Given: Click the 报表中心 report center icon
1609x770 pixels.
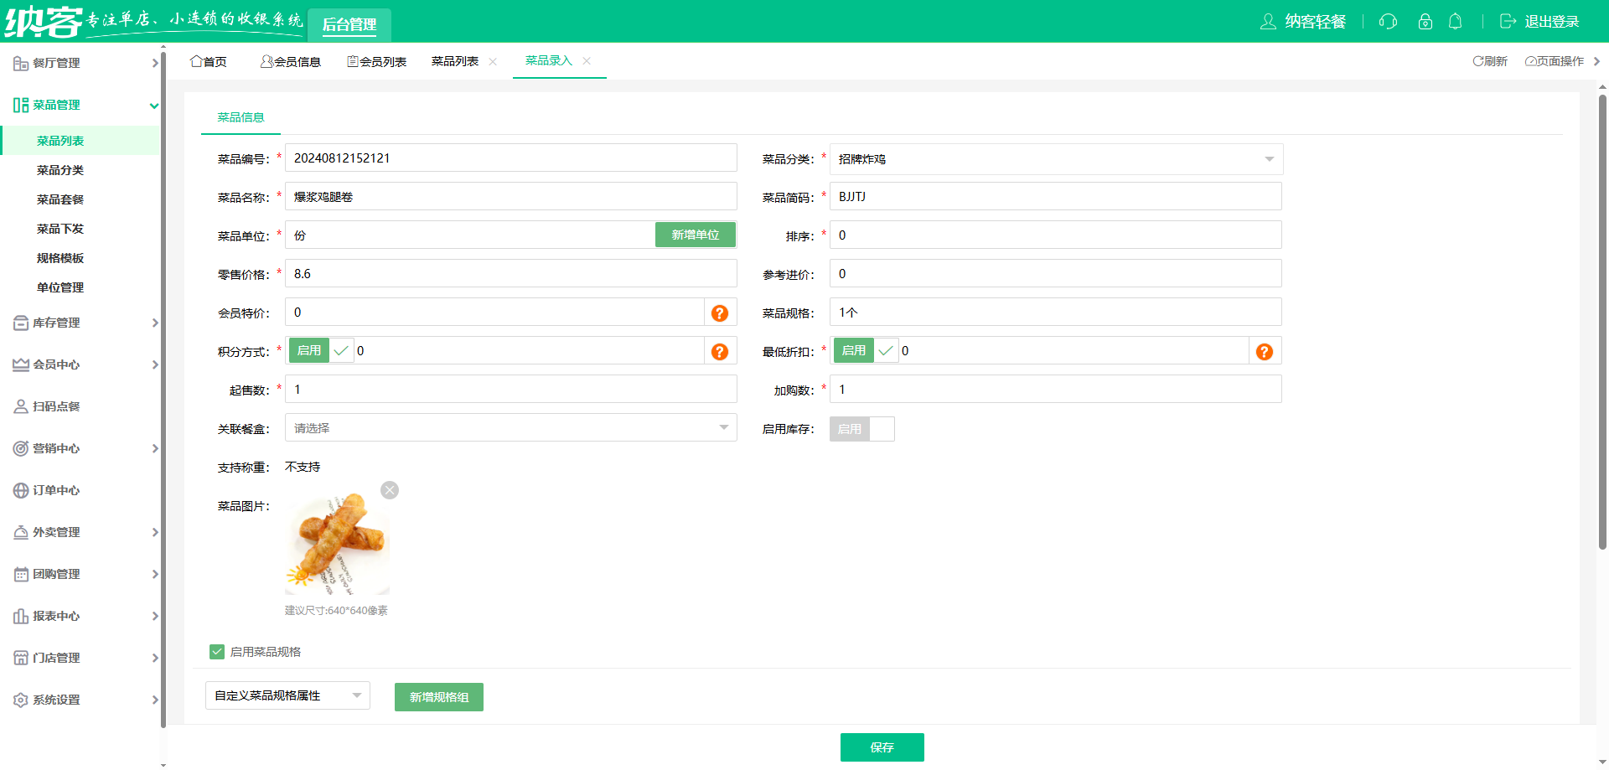Looking at the screenshot, I should (x=20, y=616).
